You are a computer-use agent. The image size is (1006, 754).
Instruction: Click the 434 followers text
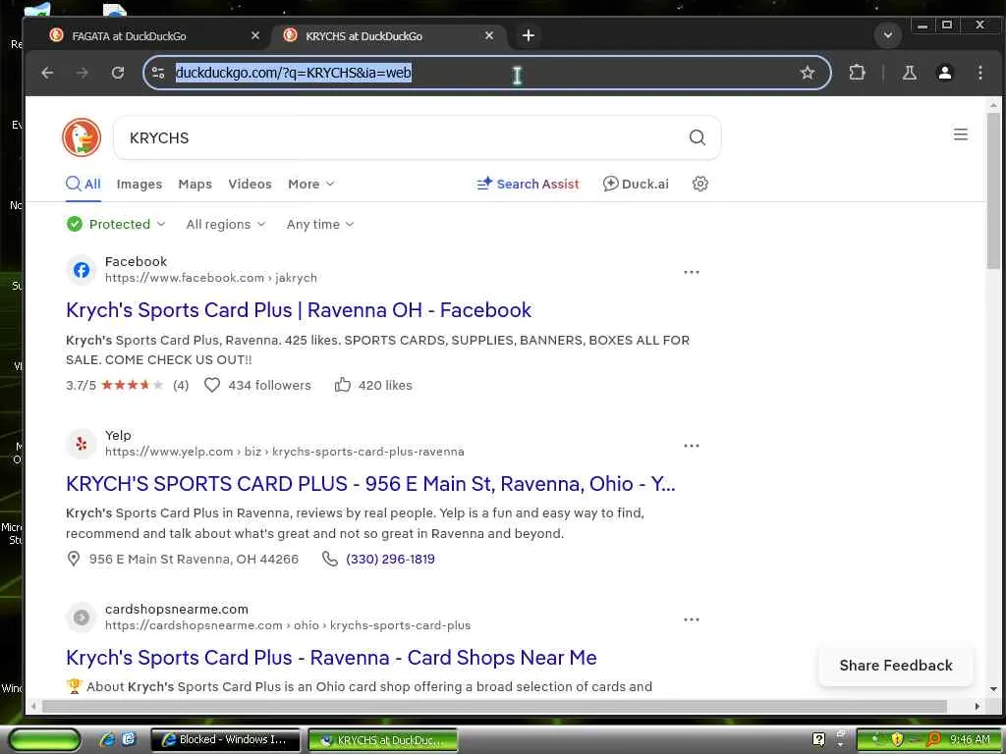[269, 385]
